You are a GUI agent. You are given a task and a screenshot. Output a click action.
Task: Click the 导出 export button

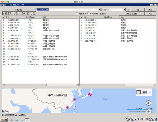pyautogui.click(x=150, y=14)
